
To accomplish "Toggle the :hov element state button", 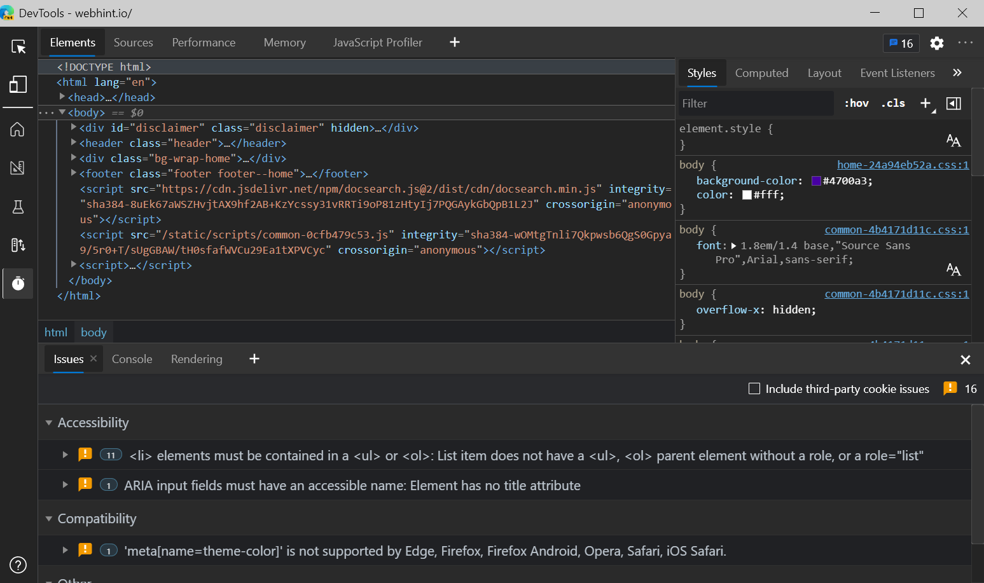I will (856, 104).
